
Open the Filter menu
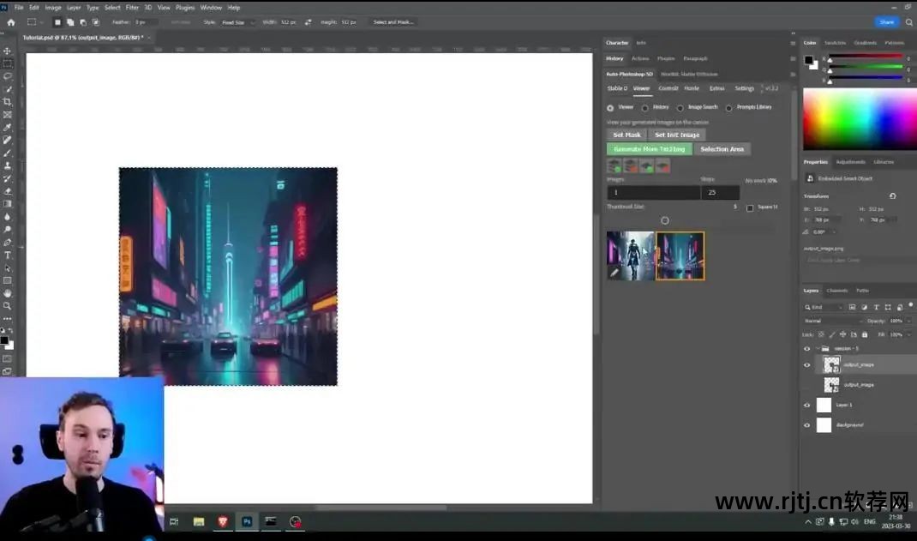pyautogui.click(x=132, y=8)
